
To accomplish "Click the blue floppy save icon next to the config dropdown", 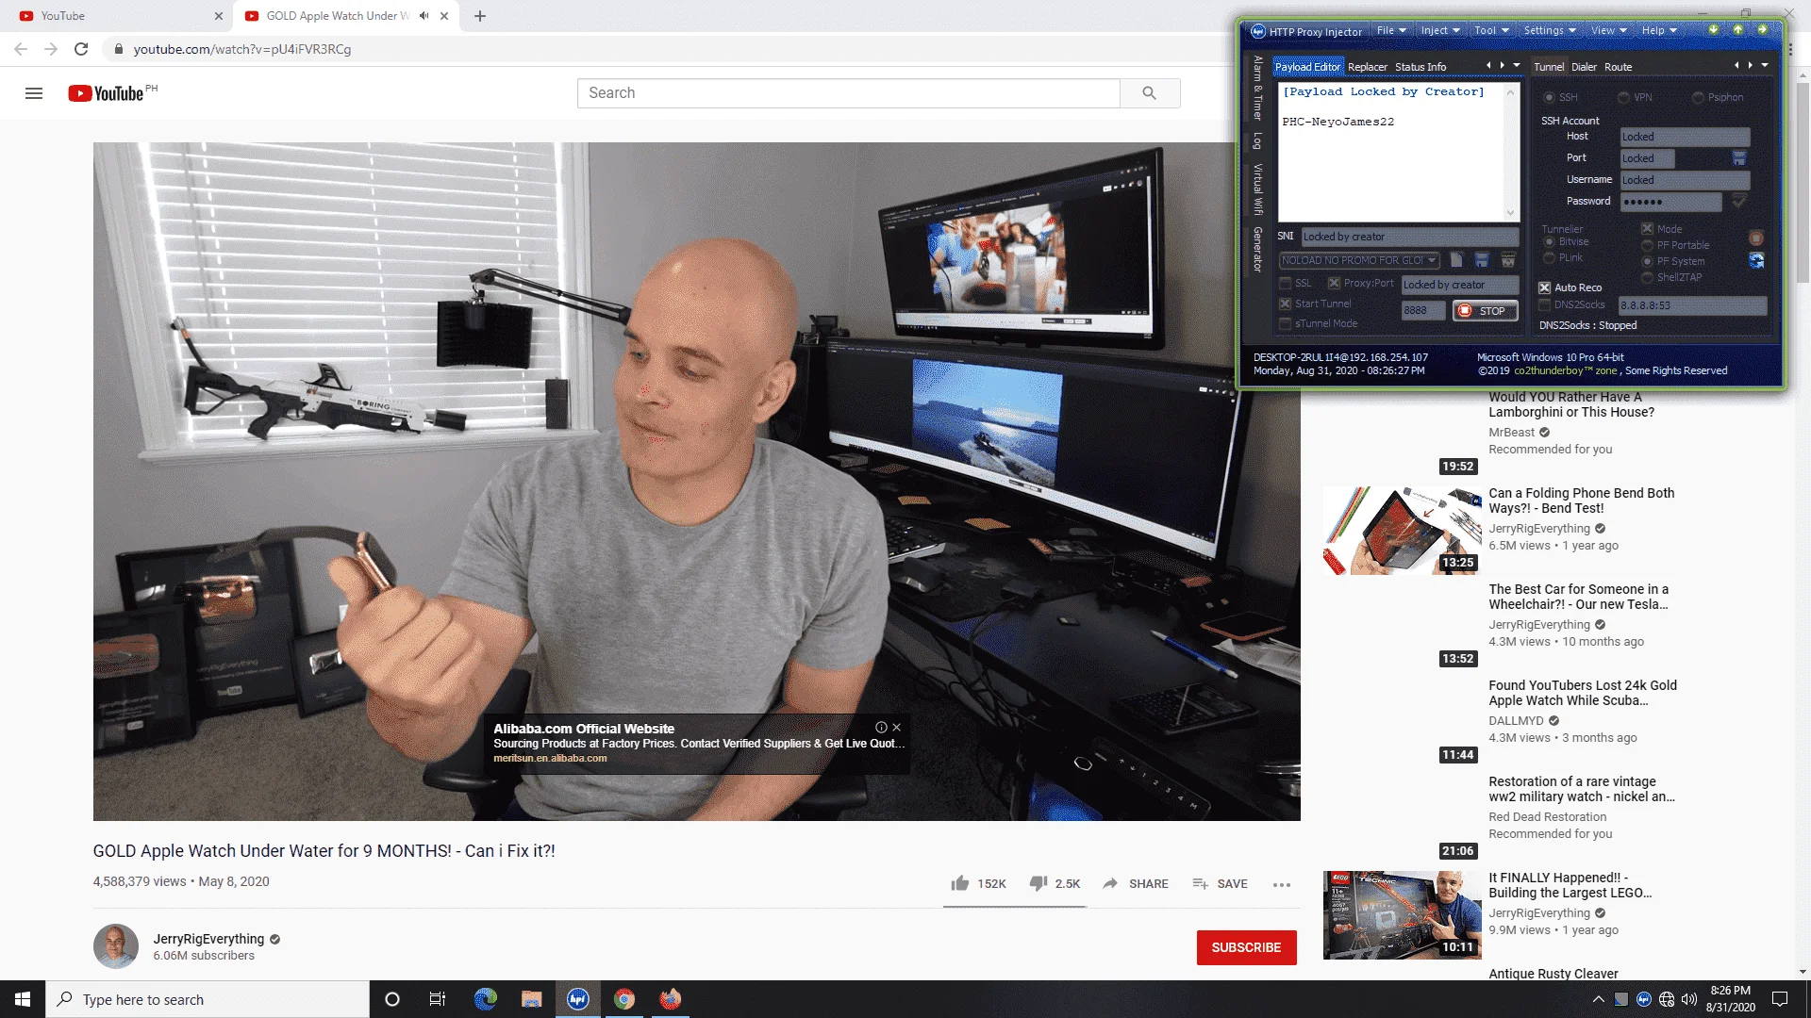I will coord(1482,260).
